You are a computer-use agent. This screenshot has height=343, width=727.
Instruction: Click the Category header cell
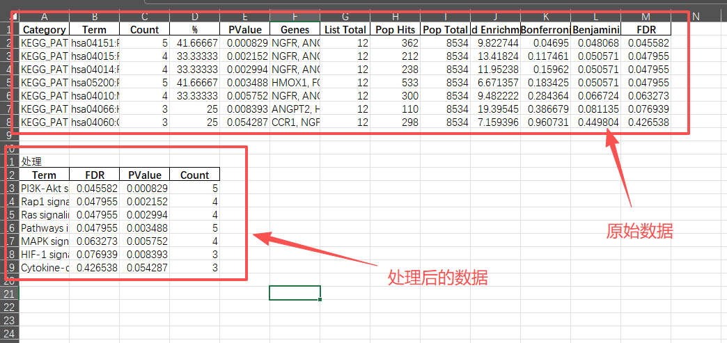pyautogui.click(x=45, y=29)
